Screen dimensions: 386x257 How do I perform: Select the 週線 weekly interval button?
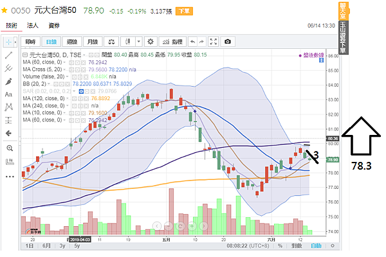71,41
